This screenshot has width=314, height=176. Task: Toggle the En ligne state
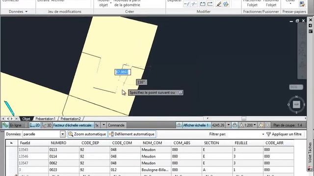15,125
